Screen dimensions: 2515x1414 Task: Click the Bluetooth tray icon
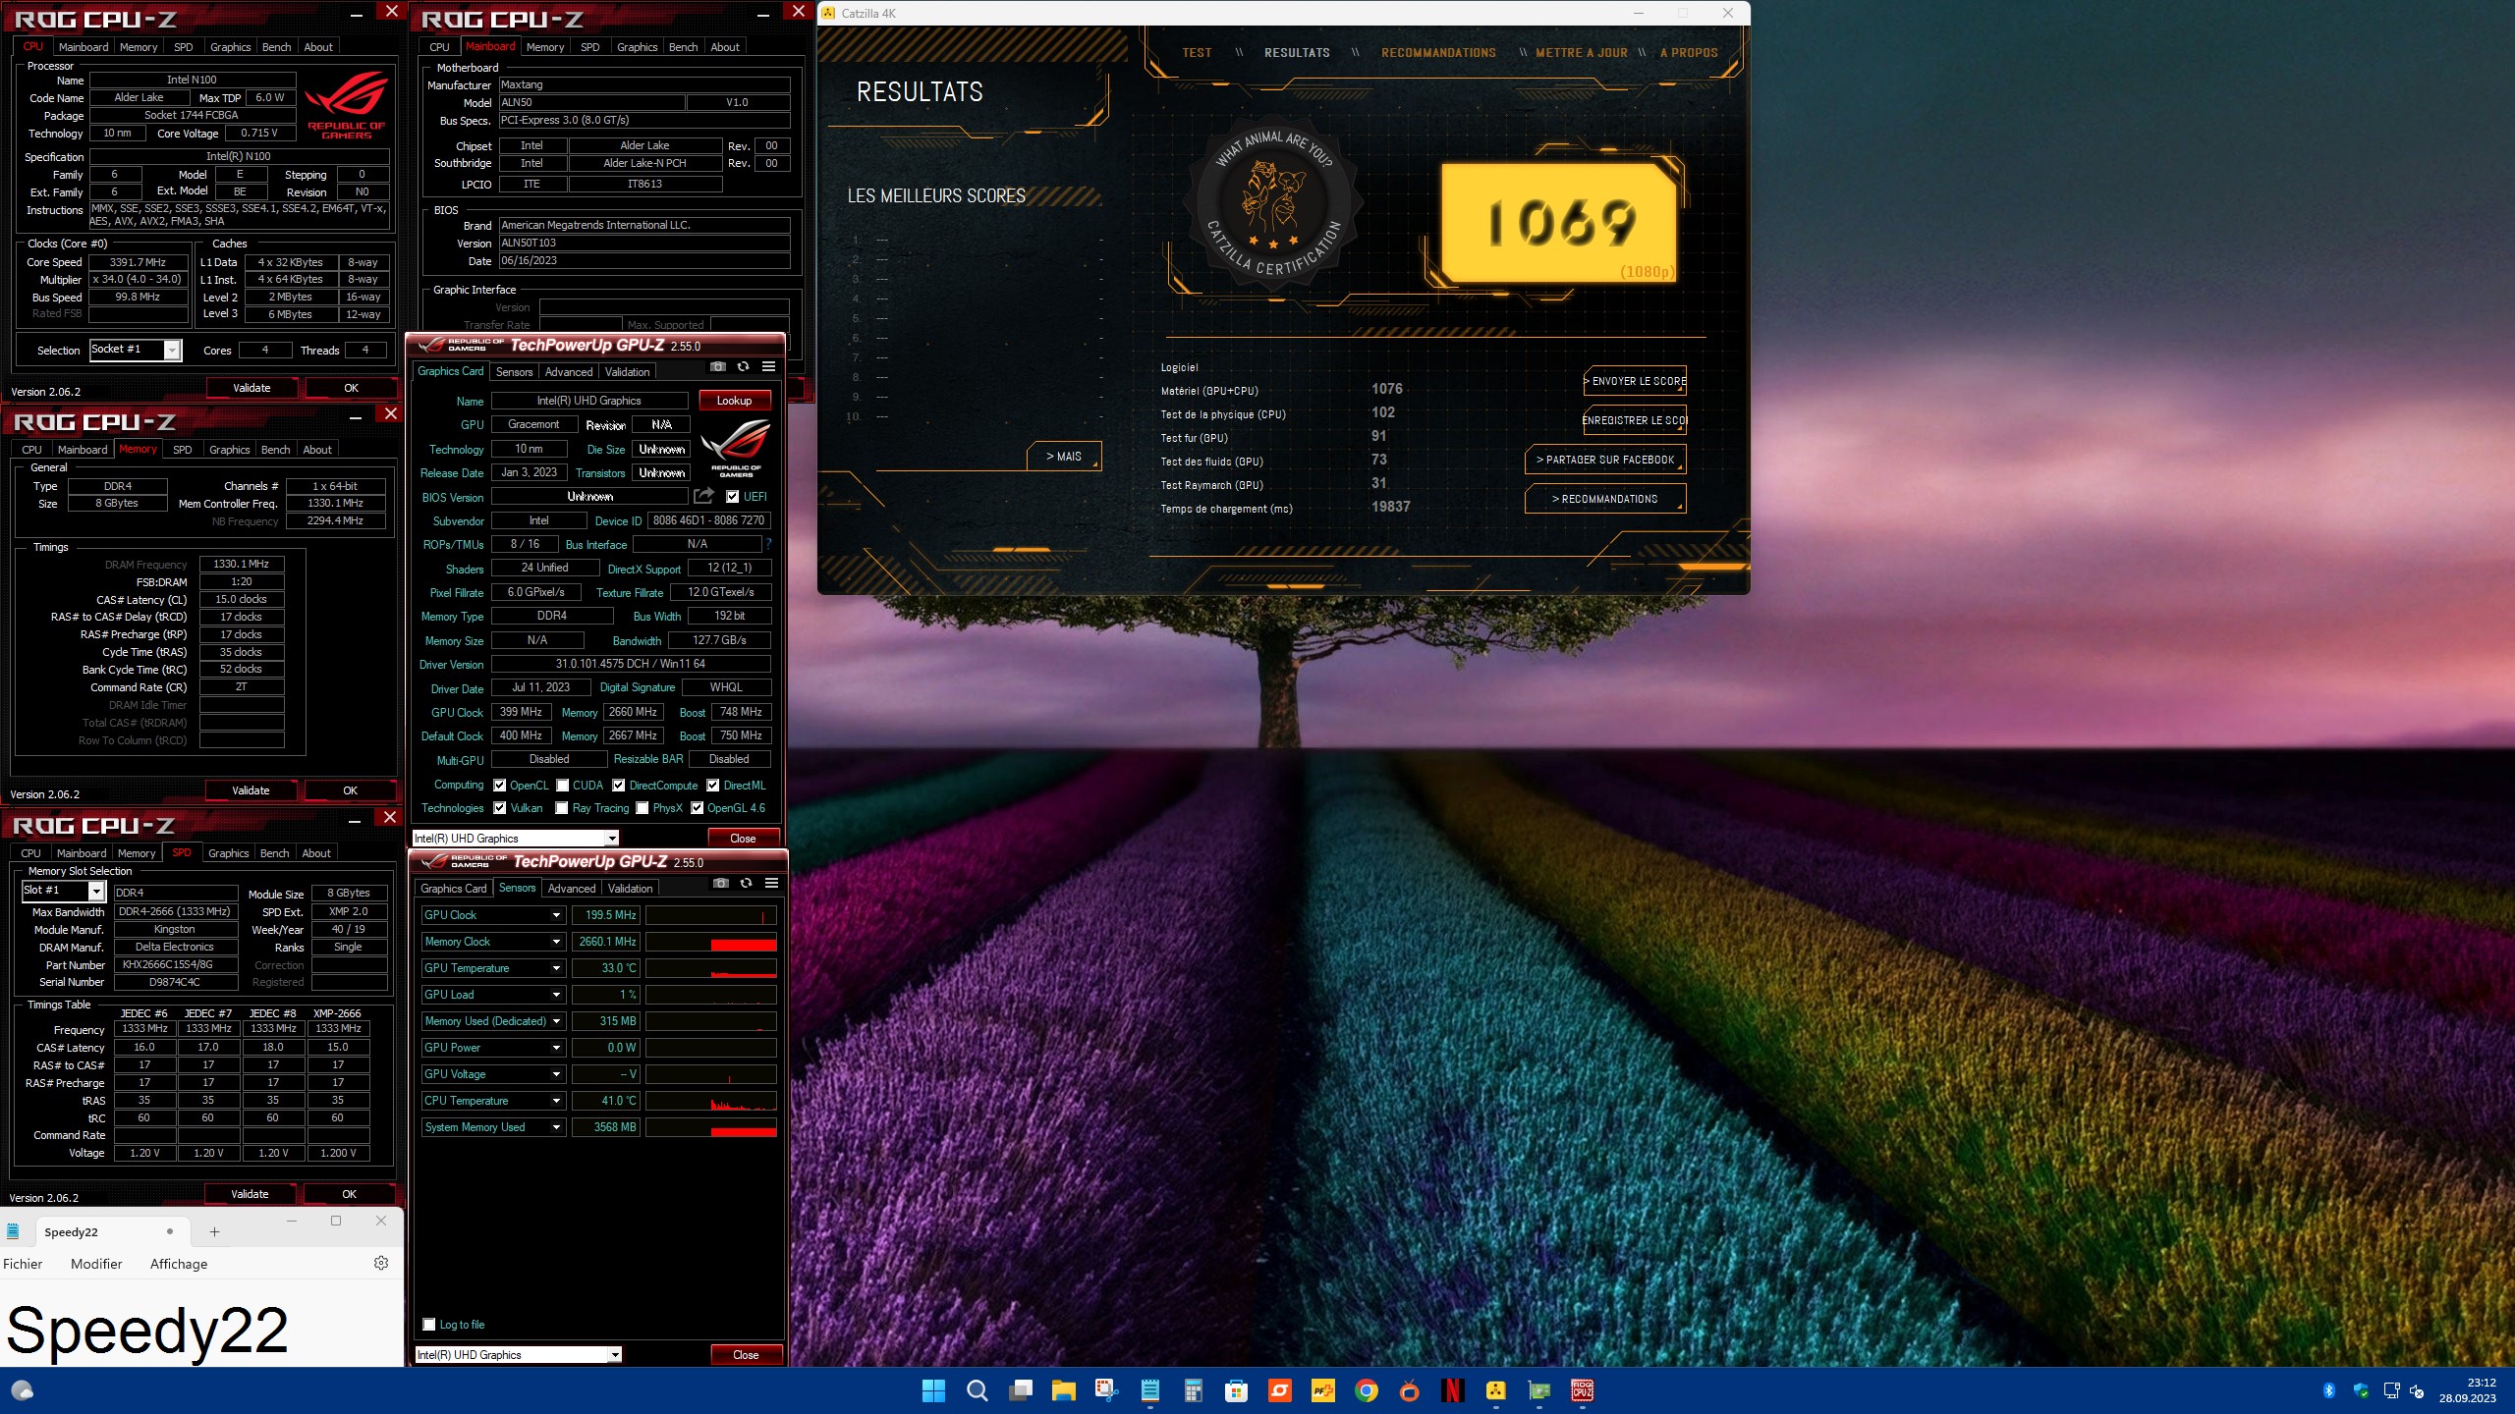2328,1390
